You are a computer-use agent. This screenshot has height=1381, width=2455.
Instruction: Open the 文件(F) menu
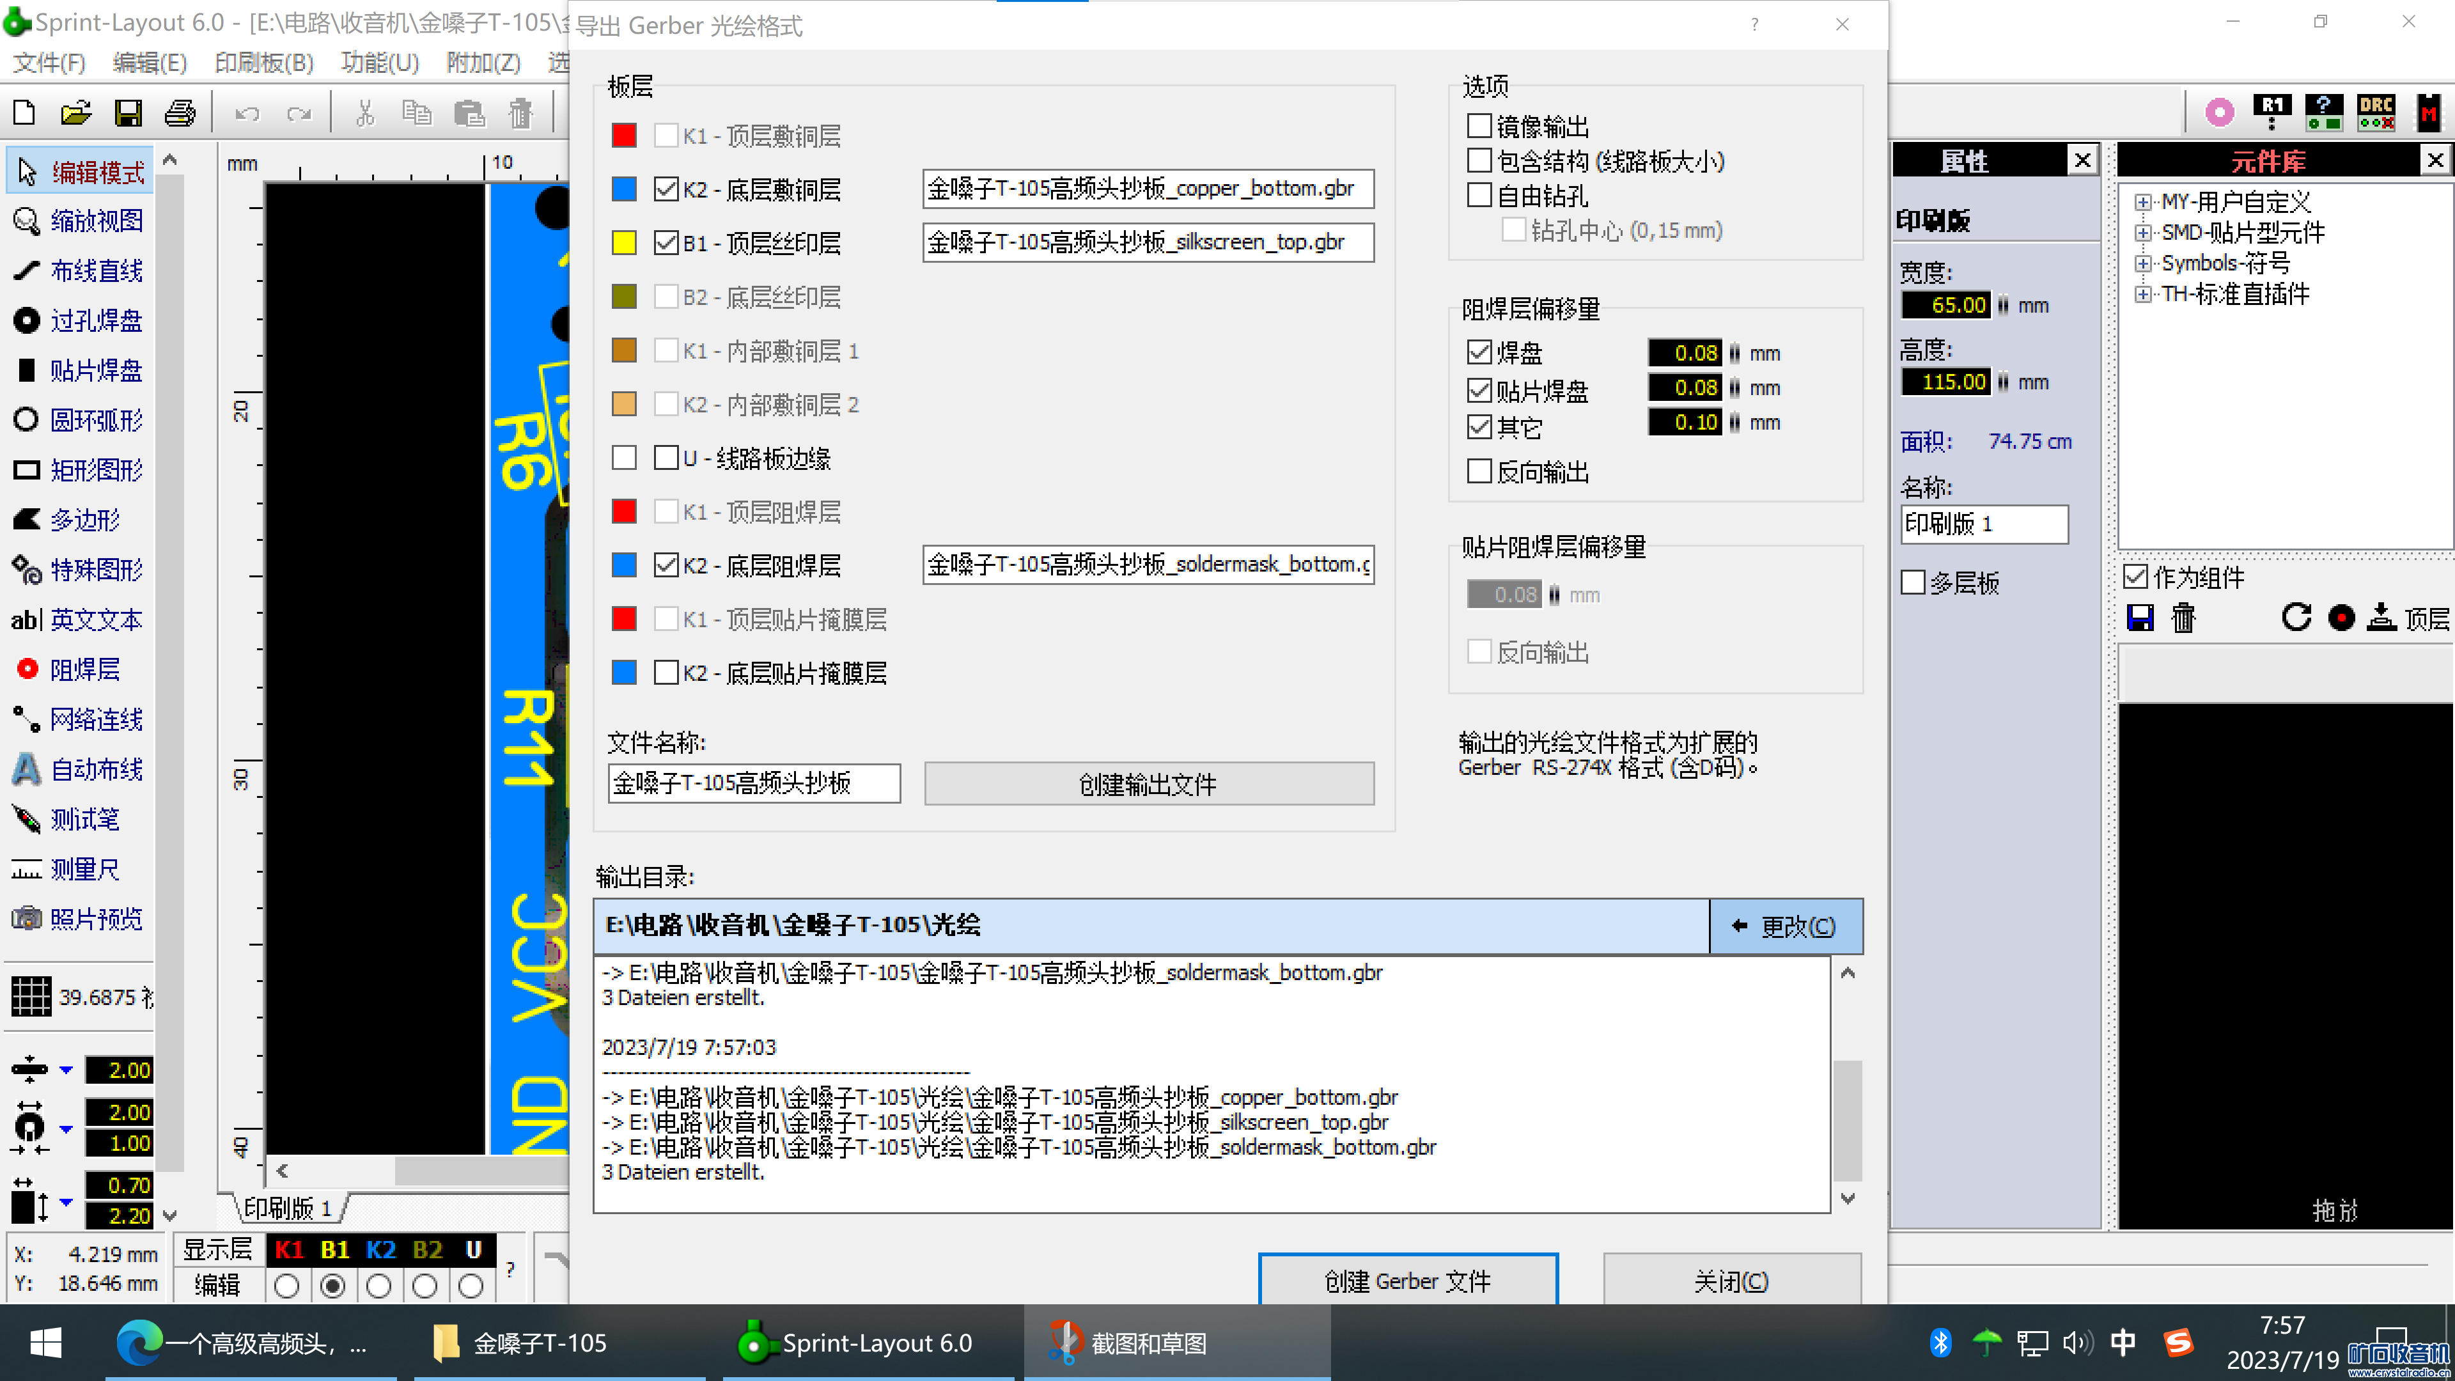(x=49, y=63)
